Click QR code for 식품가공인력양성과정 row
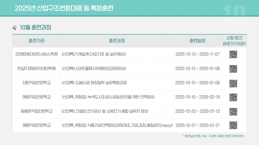 tap(233, 125)
